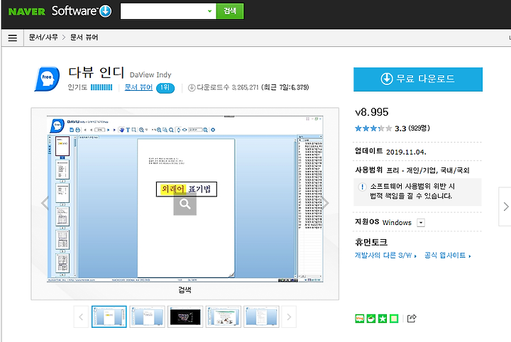This screenshot has height=342, width=511.
Task: Select the second screenshot thumbnail
Action: point(148,316)
